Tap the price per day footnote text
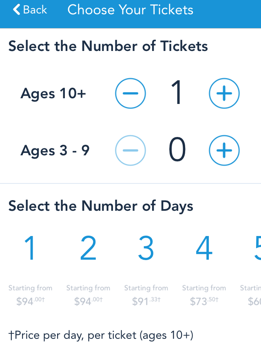 coord(101,335)
